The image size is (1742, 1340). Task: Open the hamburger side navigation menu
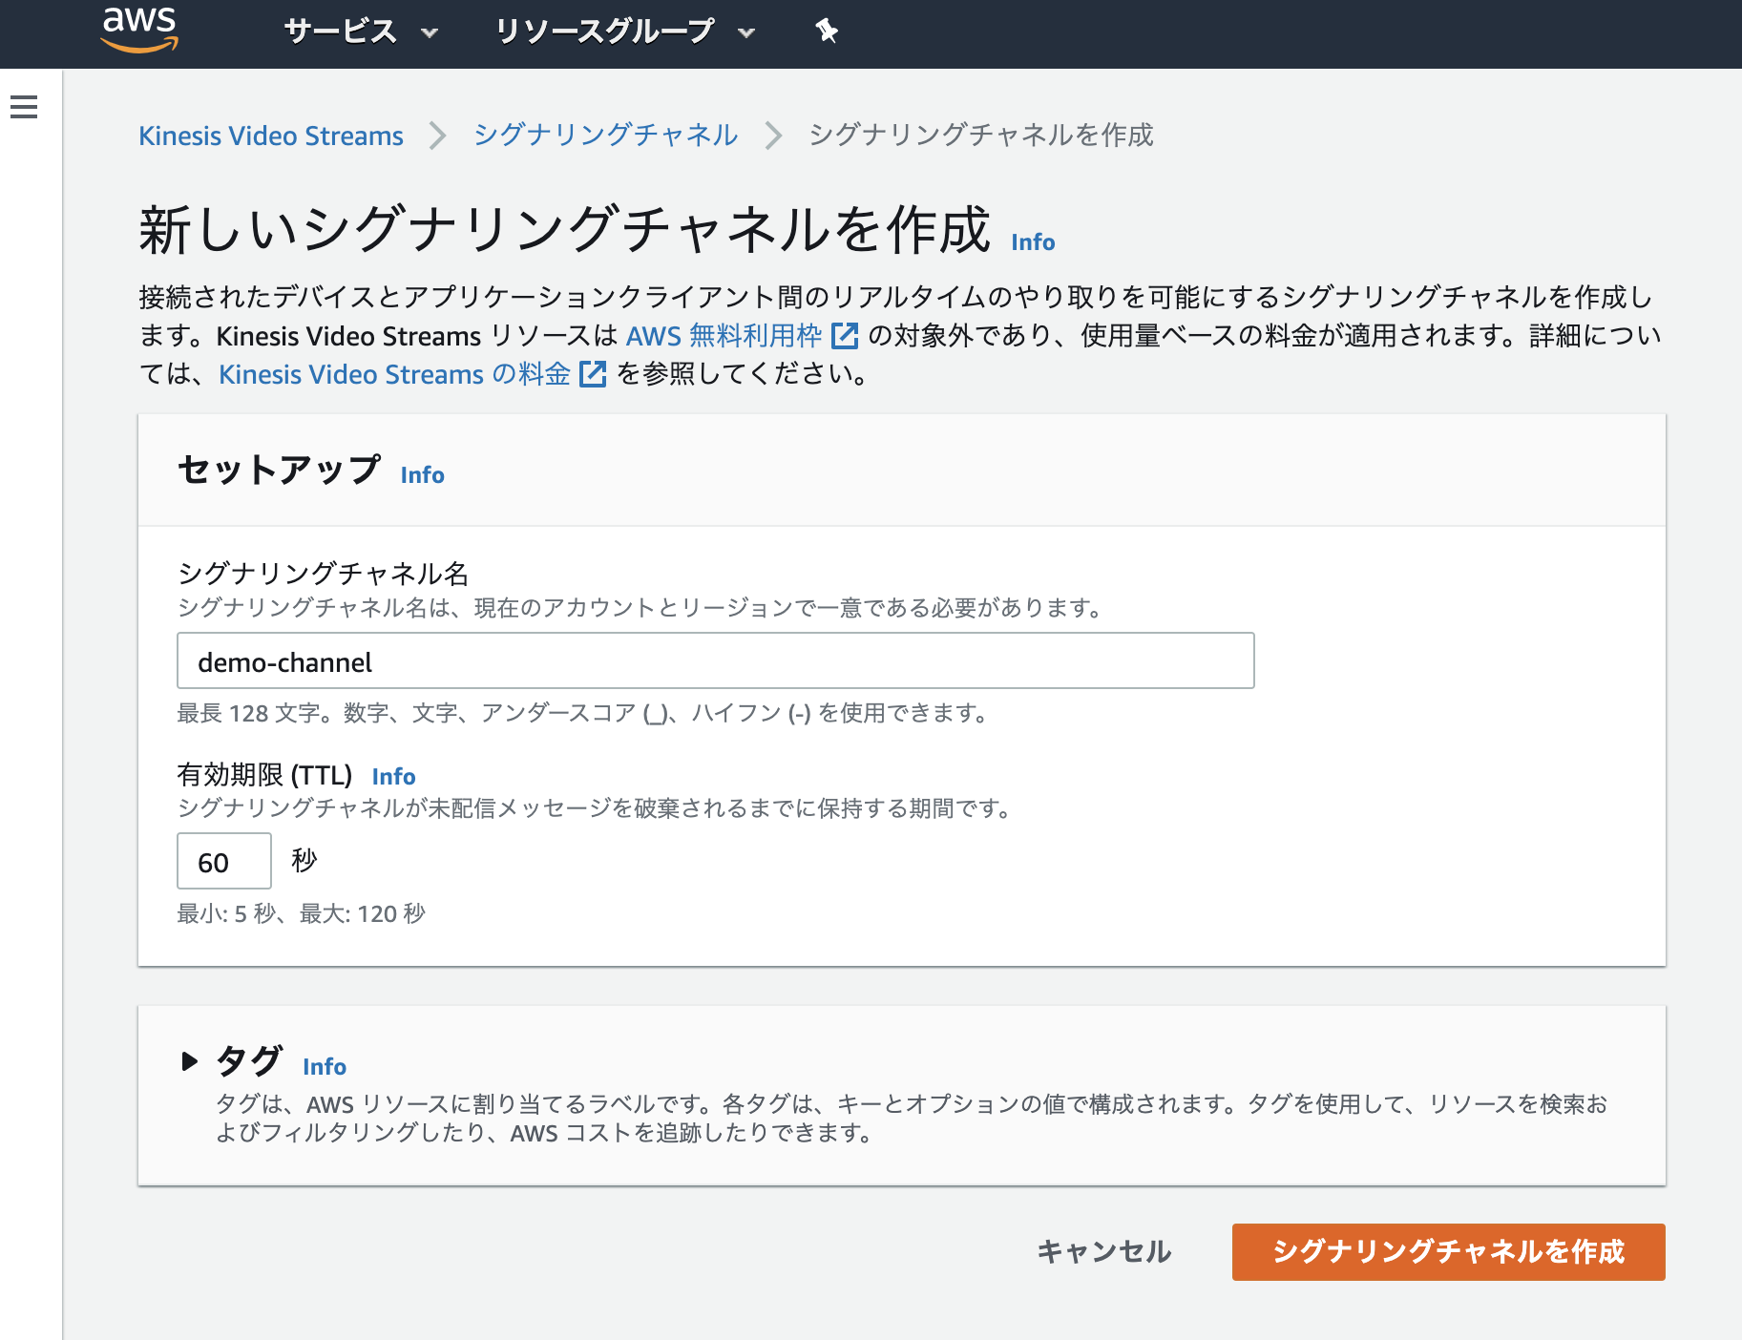point(24,107)
